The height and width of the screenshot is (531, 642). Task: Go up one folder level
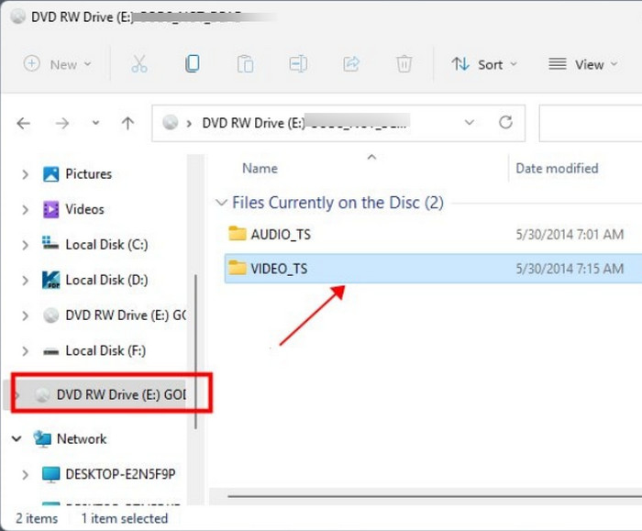127,123
